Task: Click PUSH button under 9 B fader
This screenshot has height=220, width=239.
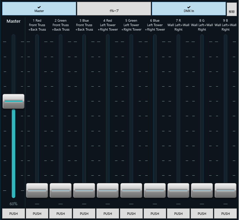Action: coord(225,213)
